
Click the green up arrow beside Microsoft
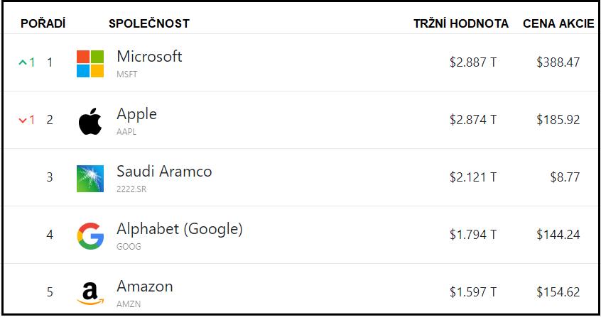pos(23,62)
